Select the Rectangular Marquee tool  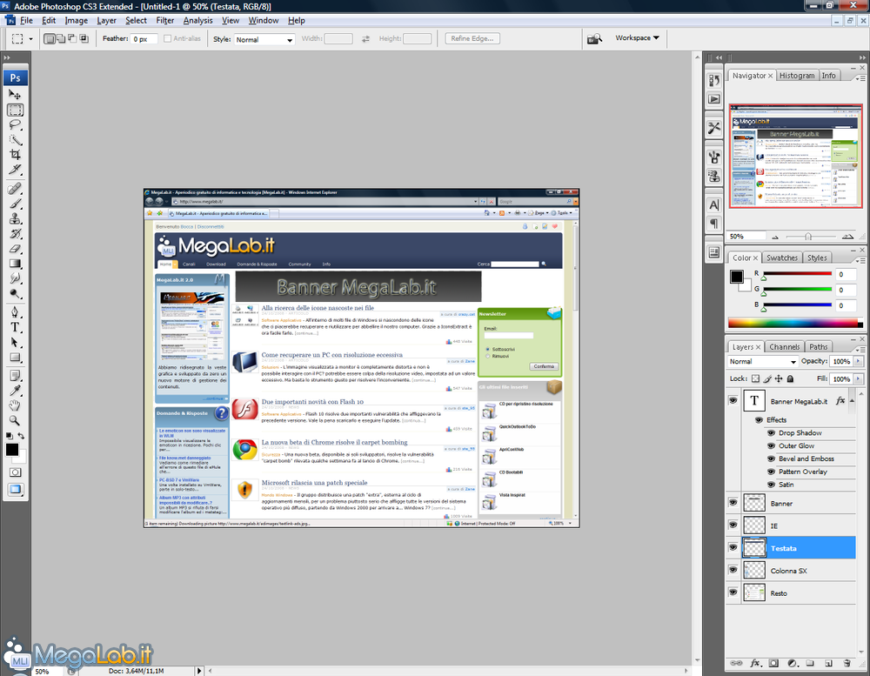click(15, 110)
